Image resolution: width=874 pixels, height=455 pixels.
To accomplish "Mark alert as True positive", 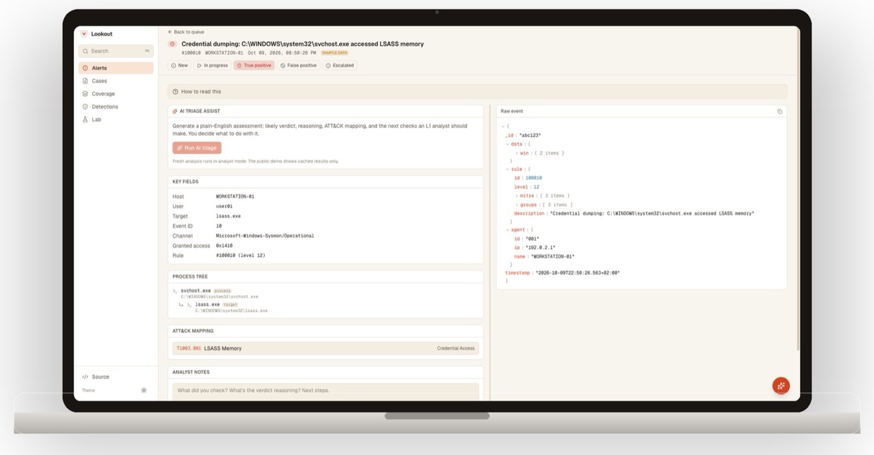I will (x=254, y=66).
